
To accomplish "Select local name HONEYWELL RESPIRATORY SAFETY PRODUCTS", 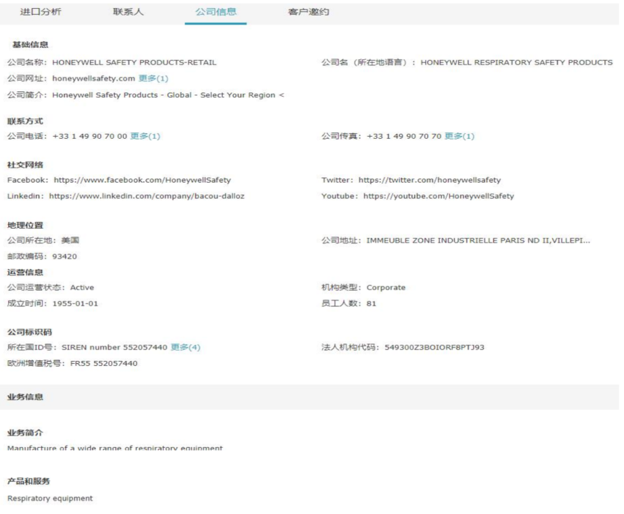I will 516,62.
